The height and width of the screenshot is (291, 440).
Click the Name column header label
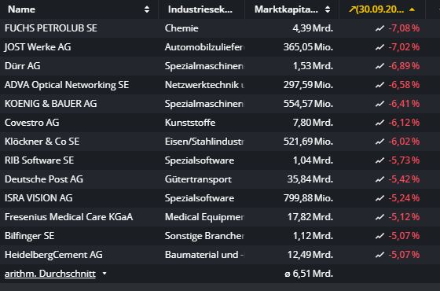point(22,9)
